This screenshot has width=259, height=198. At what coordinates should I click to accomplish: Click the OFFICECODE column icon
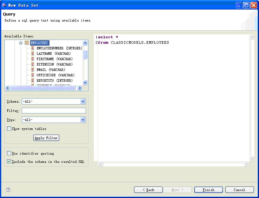click(33, 75)
